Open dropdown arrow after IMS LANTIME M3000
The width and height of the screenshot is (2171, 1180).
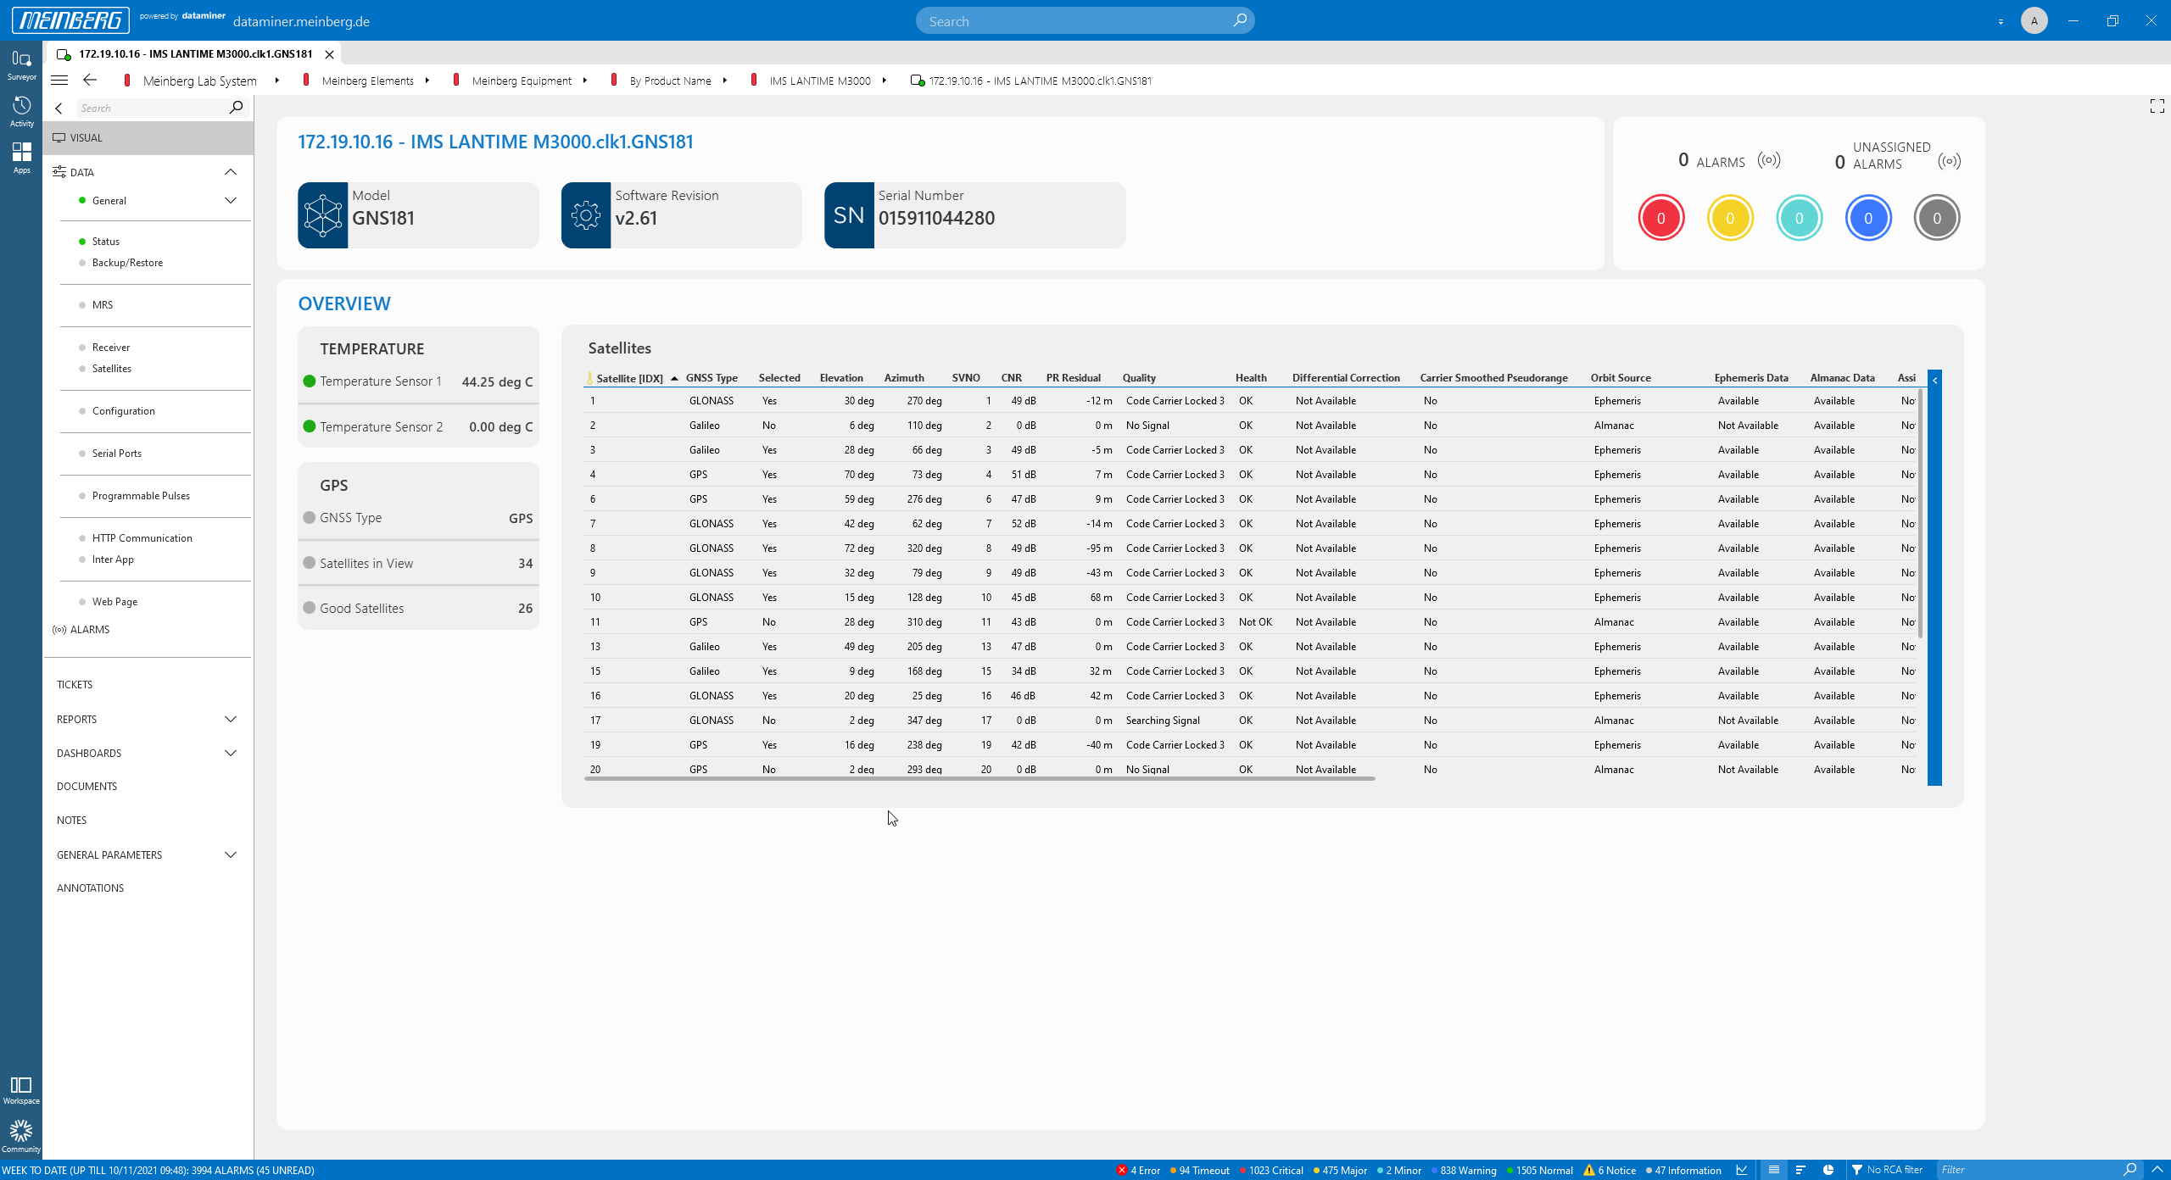click(x=884, y=81)
